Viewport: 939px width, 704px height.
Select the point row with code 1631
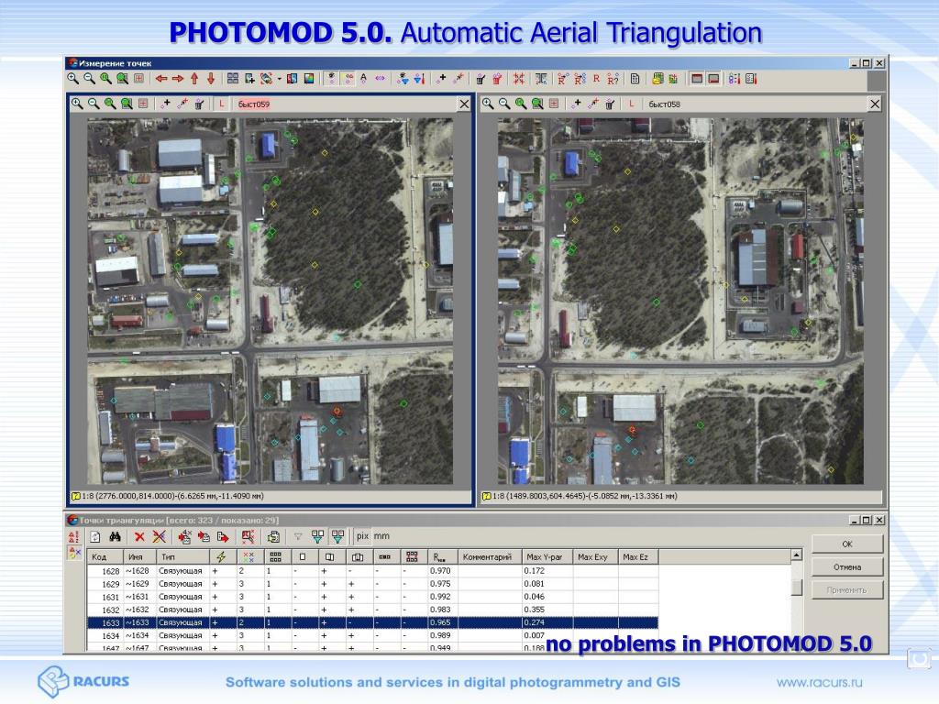372,597
